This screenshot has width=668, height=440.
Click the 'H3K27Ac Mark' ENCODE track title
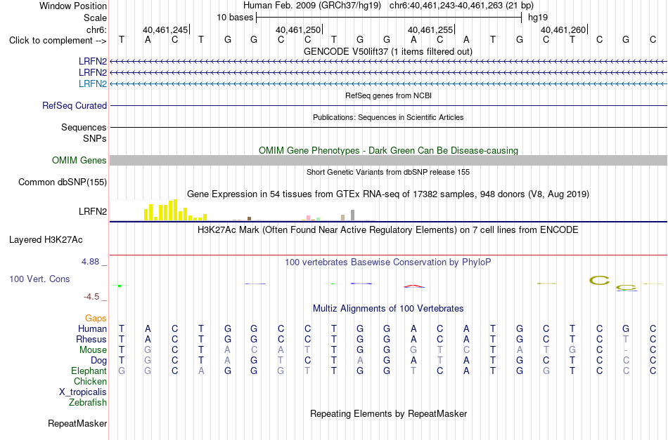387,230
